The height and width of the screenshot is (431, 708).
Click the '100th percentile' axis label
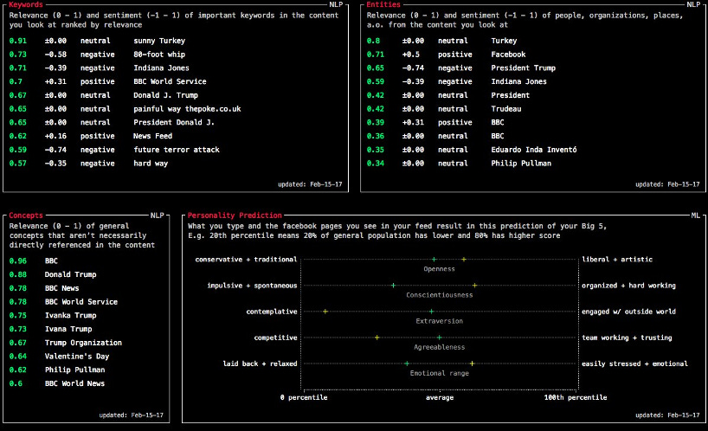click(x=576, y=397)
